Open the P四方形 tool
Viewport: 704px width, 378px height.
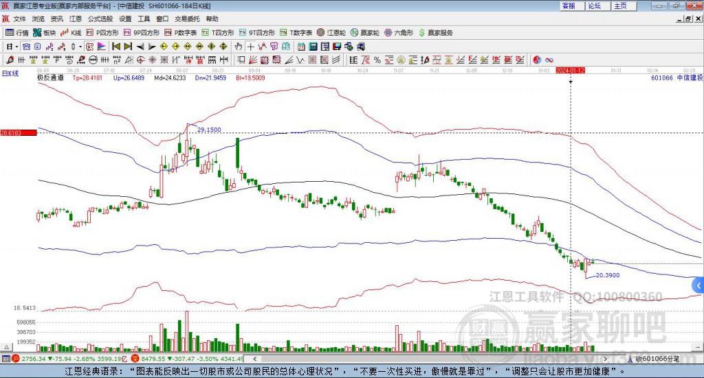[x=102, y=33]
